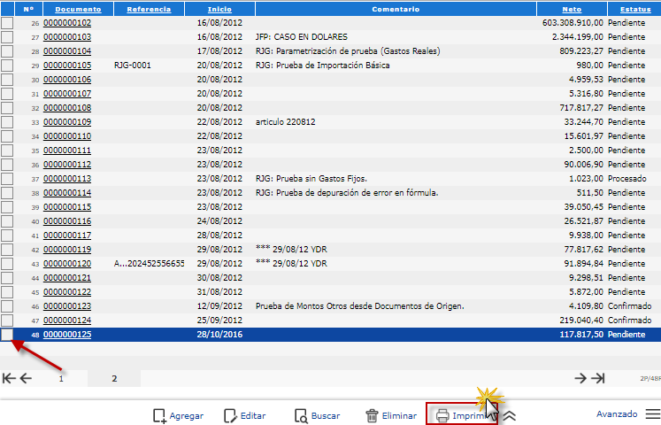Sort by Inicio column header
The height and width of the screenshot is (425, 661).
(219, 9)
